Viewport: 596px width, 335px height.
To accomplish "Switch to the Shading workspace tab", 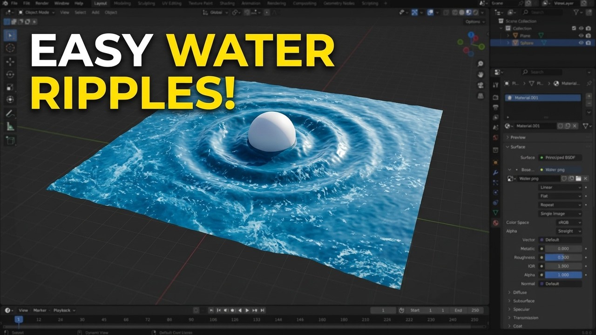I will click(227, 3).
